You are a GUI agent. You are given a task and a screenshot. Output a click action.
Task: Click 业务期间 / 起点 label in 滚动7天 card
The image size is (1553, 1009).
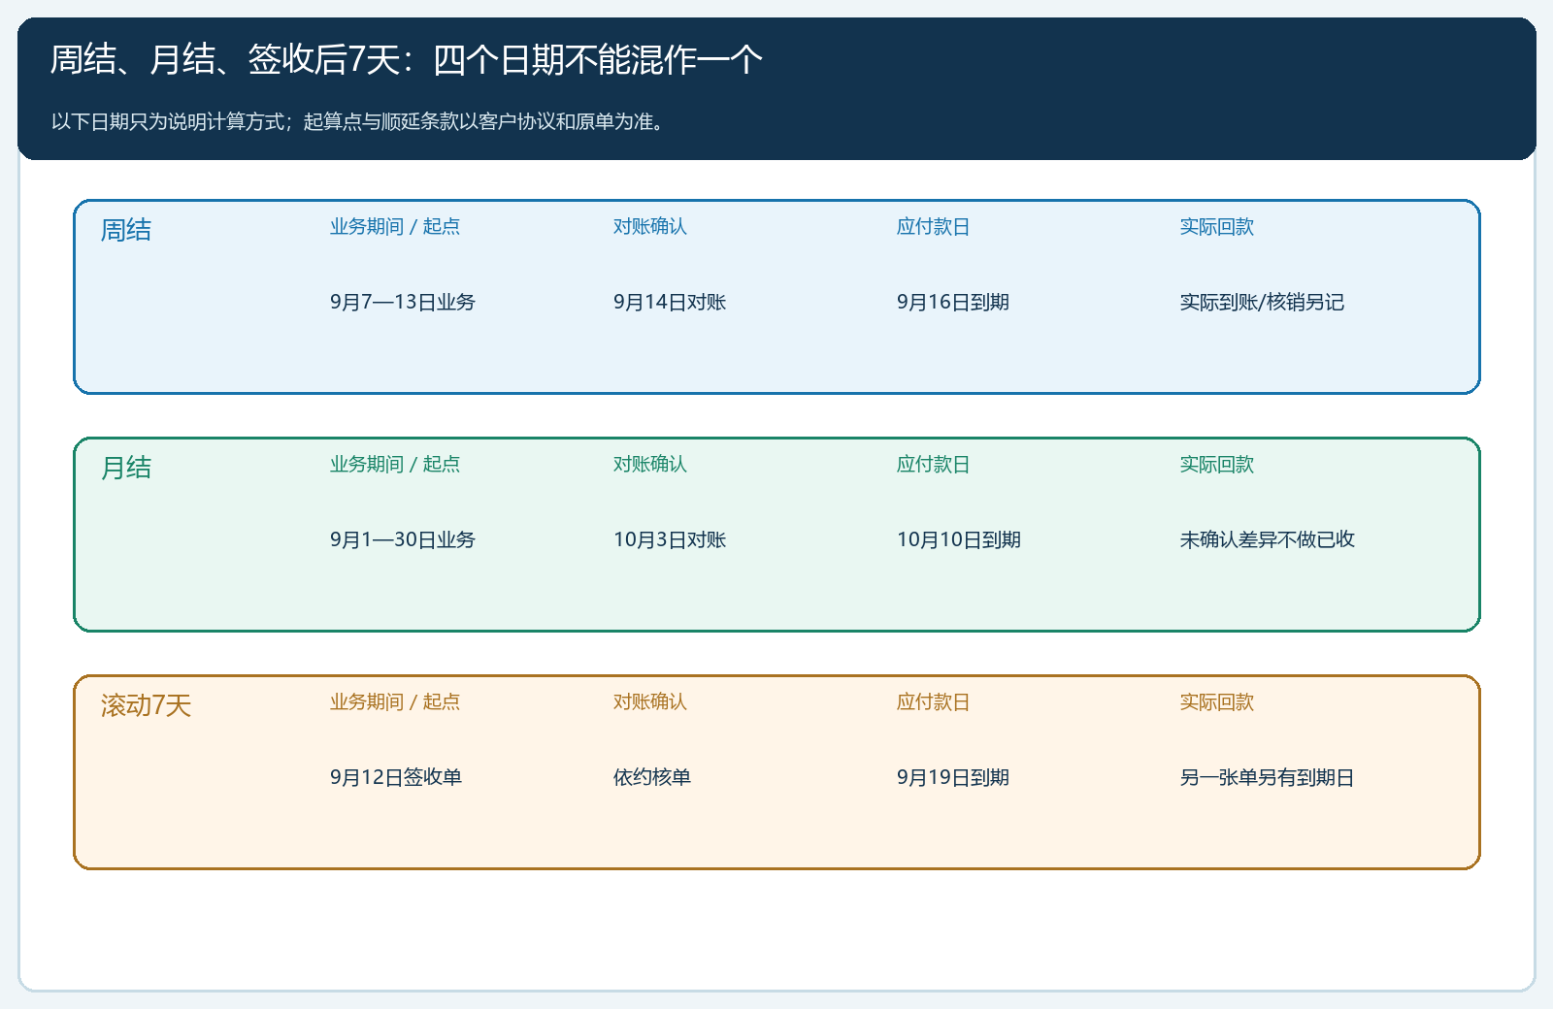click(395, 702)
